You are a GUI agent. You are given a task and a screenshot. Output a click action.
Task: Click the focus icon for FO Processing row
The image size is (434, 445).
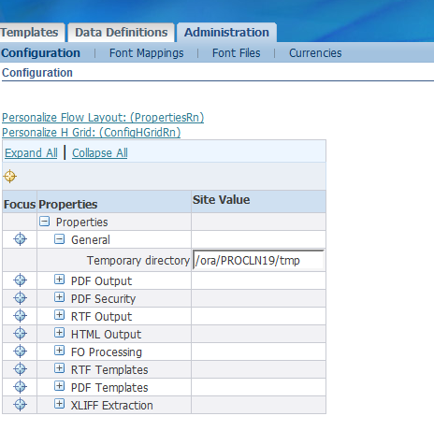click(x=21, y=352)
